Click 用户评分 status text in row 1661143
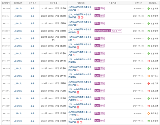This screenshot has width=160, height=125. point(154,114)
